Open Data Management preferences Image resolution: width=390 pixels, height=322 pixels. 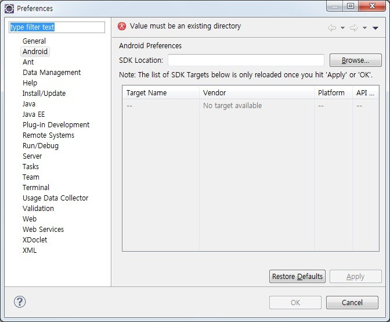(x=52, y=73)
